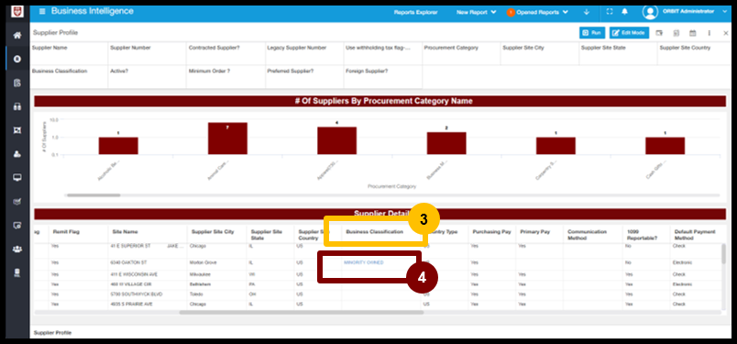This screenshot has height=344, width=737.
Task: Open the MINORITY OWNED classification link
Action: (363, 262)
